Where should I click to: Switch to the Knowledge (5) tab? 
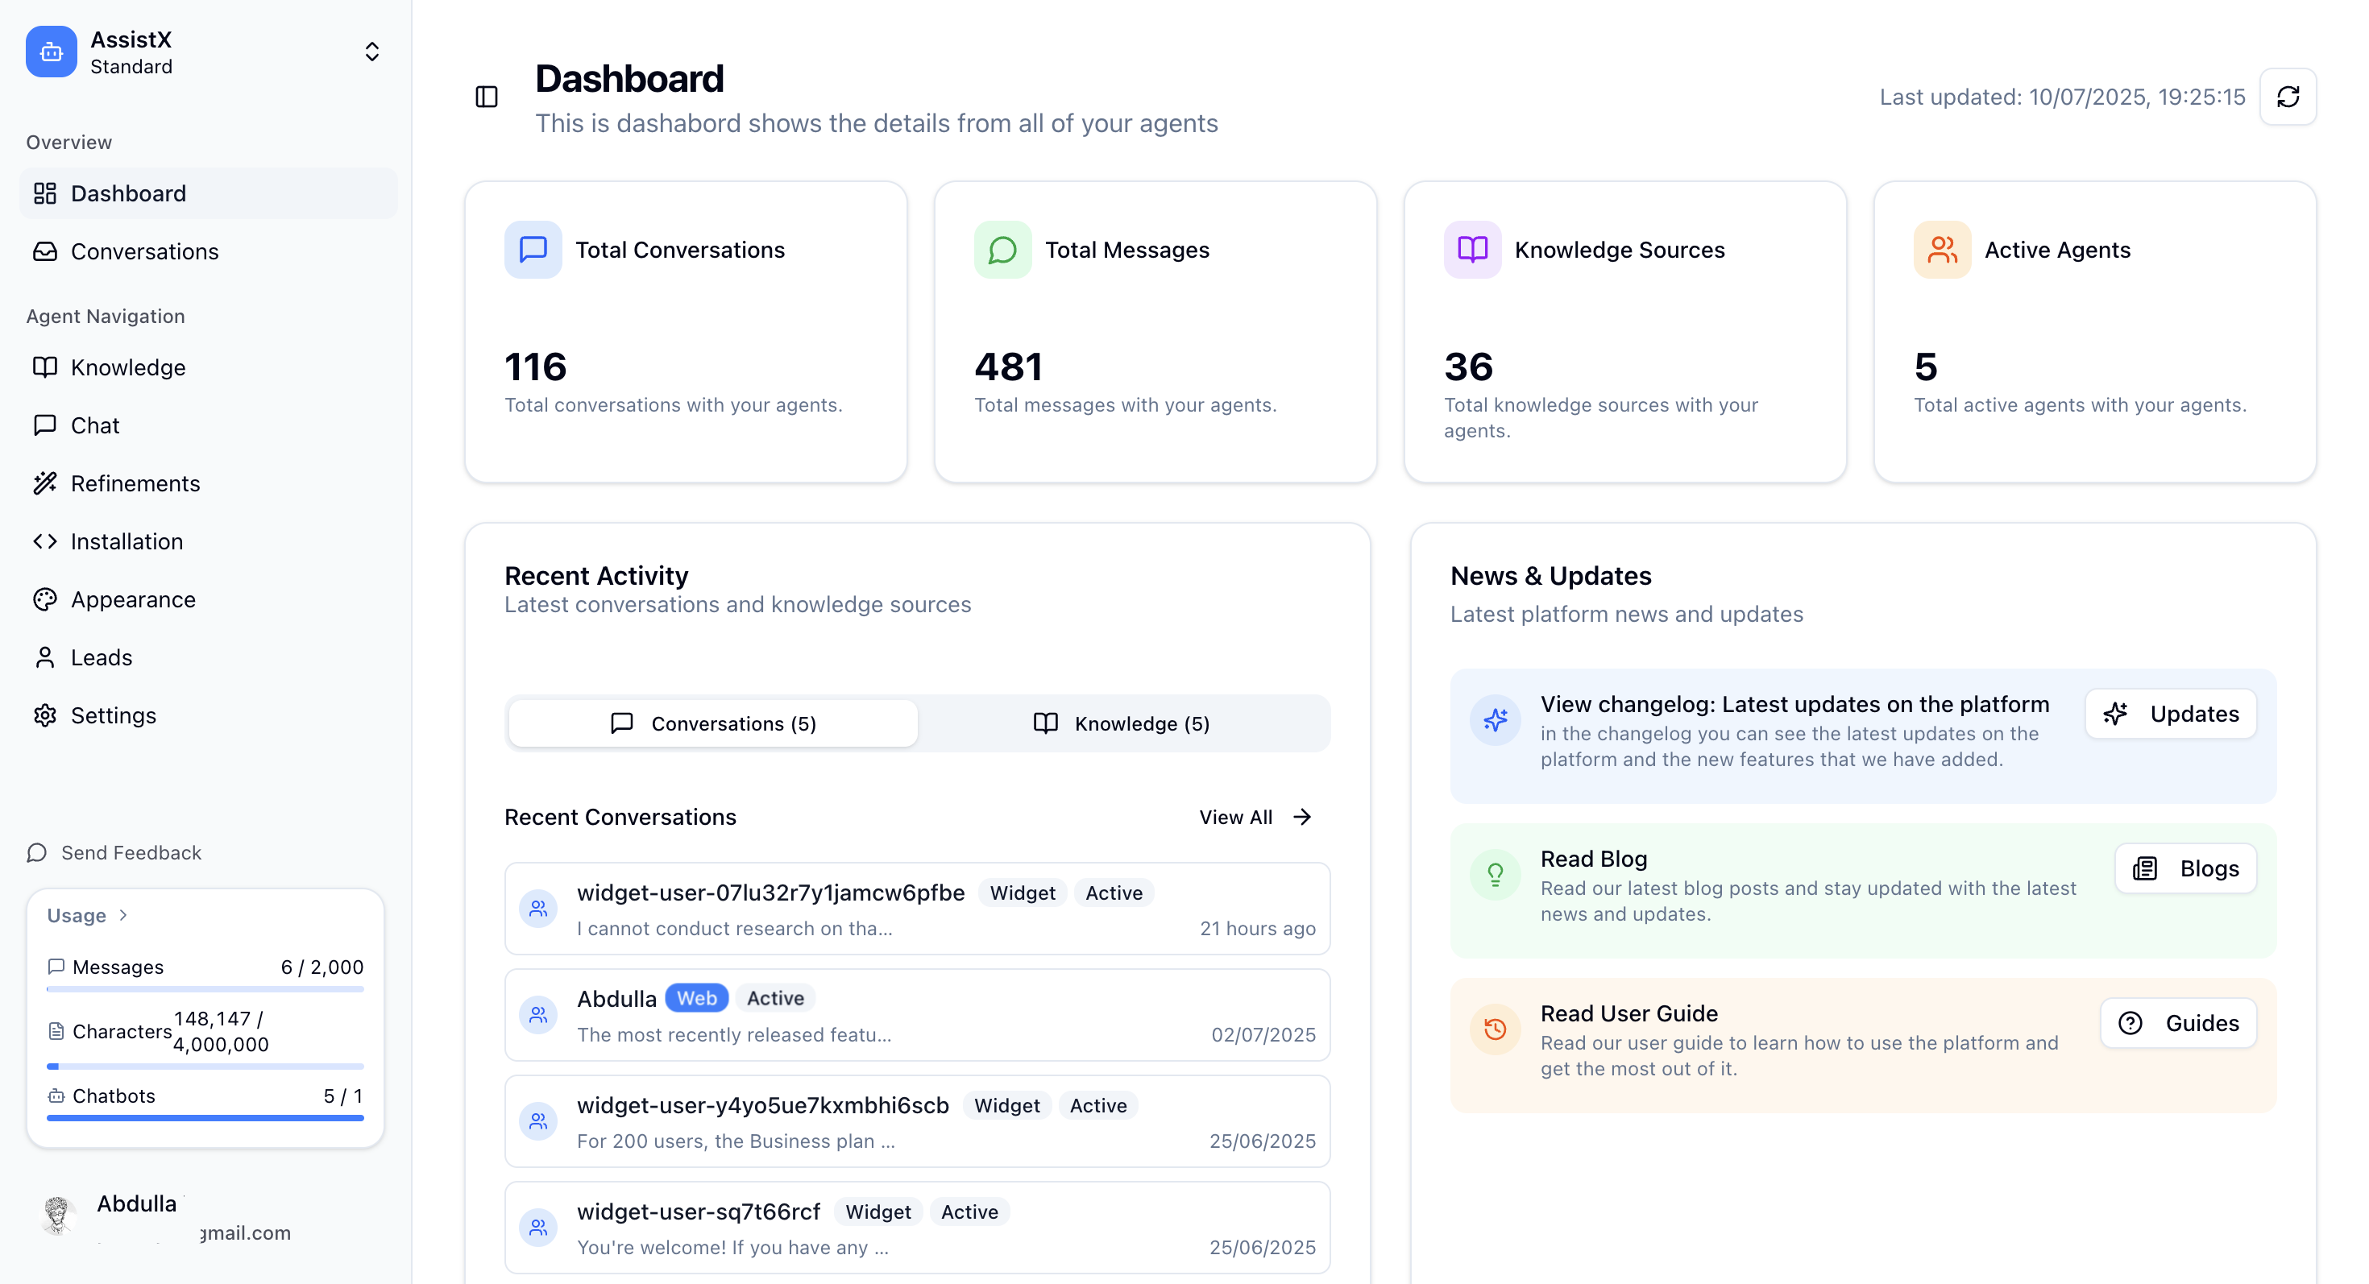(1123, 723)
